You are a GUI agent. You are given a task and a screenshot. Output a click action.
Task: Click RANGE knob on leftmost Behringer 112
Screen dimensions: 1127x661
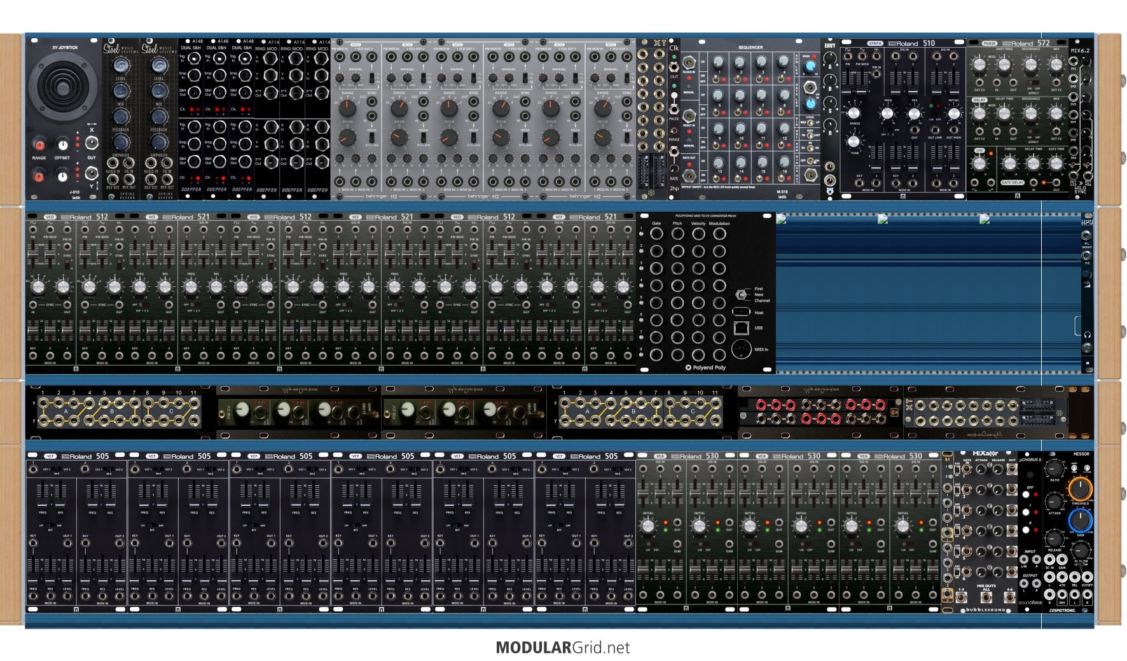[347, 108]
